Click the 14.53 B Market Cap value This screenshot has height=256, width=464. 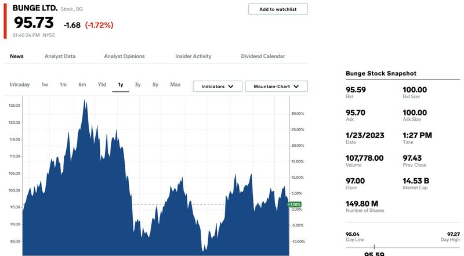416,181
